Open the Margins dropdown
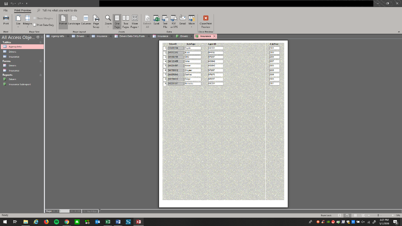Viewport: 402px width, 226px height. [27, 21]
